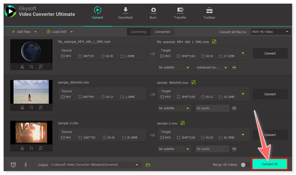The width and height of the screenshot is (296, 175).
Task: Open the Advanced Audio dropdown for first file
Action: tap(212, 67)
